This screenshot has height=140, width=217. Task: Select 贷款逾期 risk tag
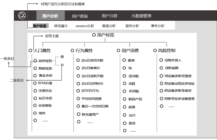169,68
